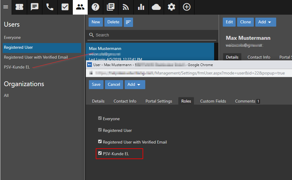Screen dimensions: 292x180
Task: Open the hamburger main menu
Action: coord(5,7)
